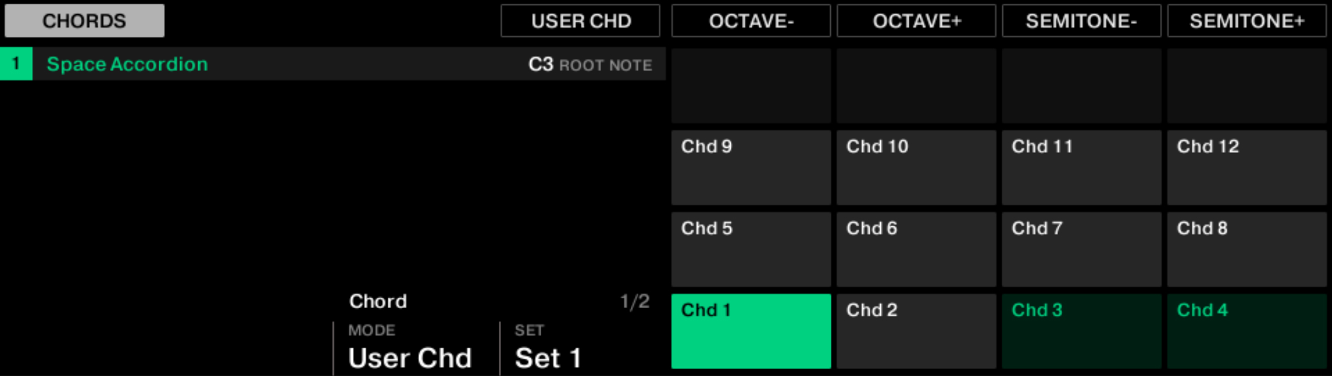
Task: Trigger the Chd 2 pad
Action: pos(916,331)
